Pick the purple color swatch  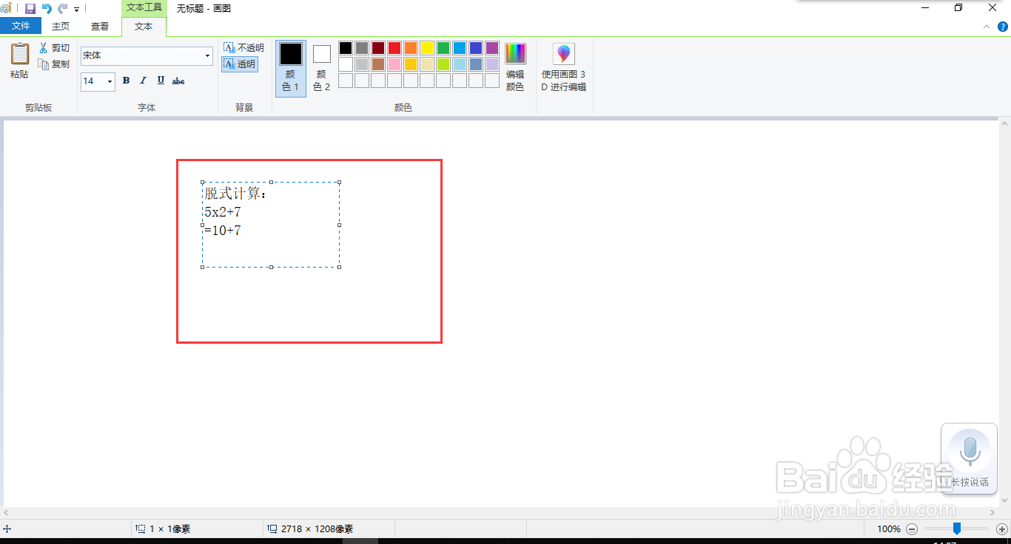[492, 48]
